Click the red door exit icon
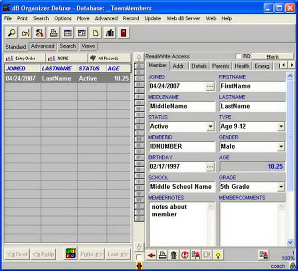 [x=123, y=33]
